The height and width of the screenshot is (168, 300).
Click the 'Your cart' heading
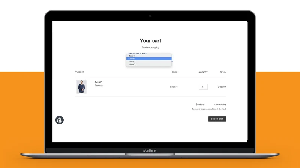(150, 41)
